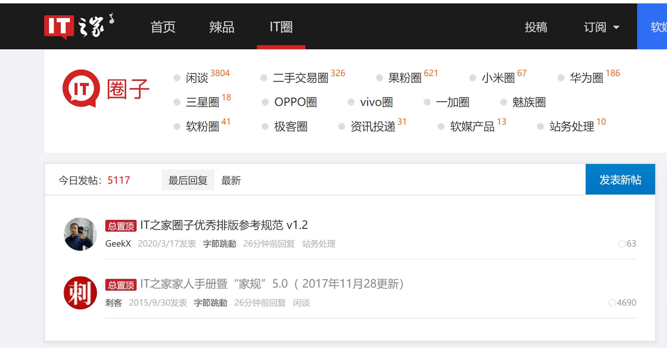Click comment bubble icon showing 63 replies
Image resolution: width=667 pixels, height=348 pixels.
pyautogui.click(x=622, y=244)
